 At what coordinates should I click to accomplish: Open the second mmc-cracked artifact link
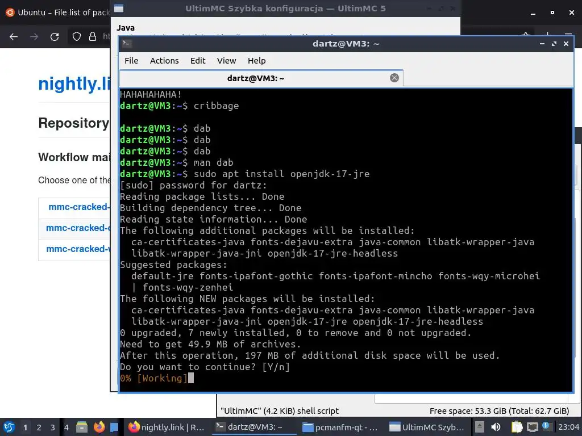click(x=78, y=228)
